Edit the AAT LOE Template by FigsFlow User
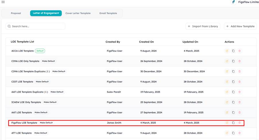Viewport: 259px width, 140px height. [227, 113]
